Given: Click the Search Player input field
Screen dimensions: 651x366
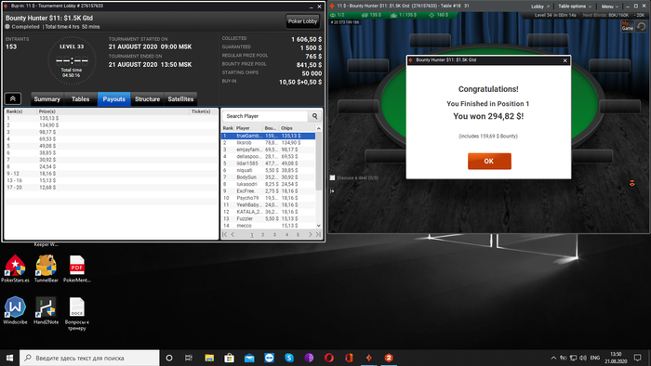Looking at the screenshot, I should tap(266, 116).
